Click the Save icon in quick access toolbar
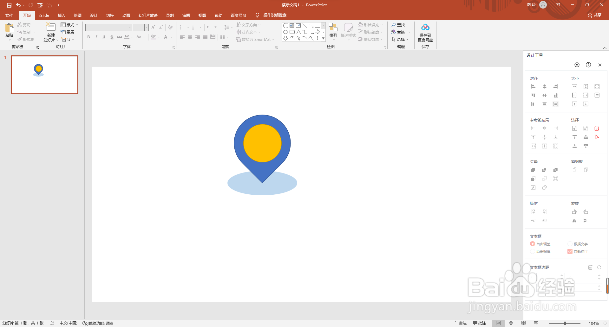609x327 pixels. [9, 5]
